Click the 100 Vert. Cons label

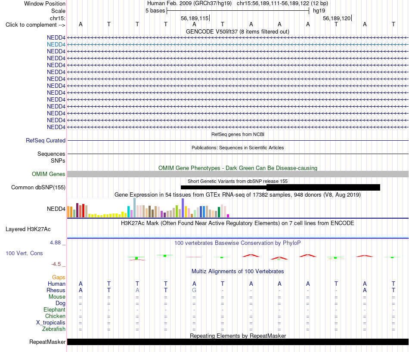(x=24, y=253)
